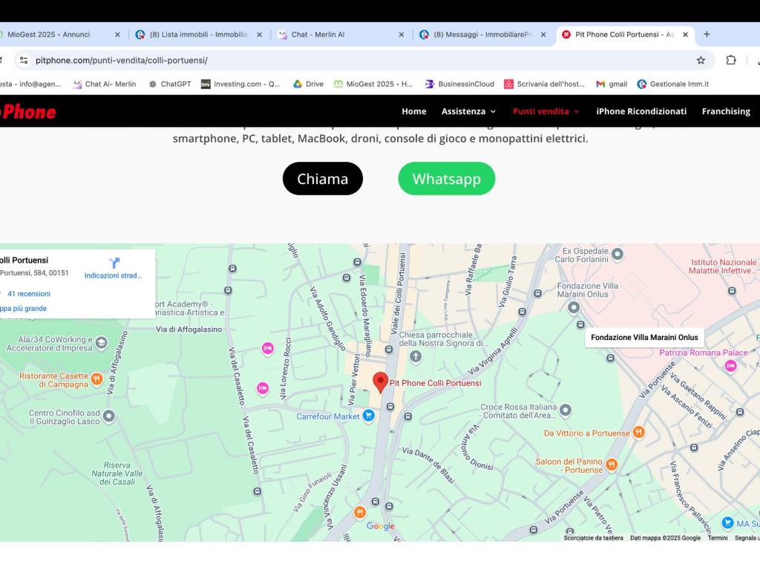
Task: Click Patrizia Romana Palace hotel marker
Action: (730, 366)
